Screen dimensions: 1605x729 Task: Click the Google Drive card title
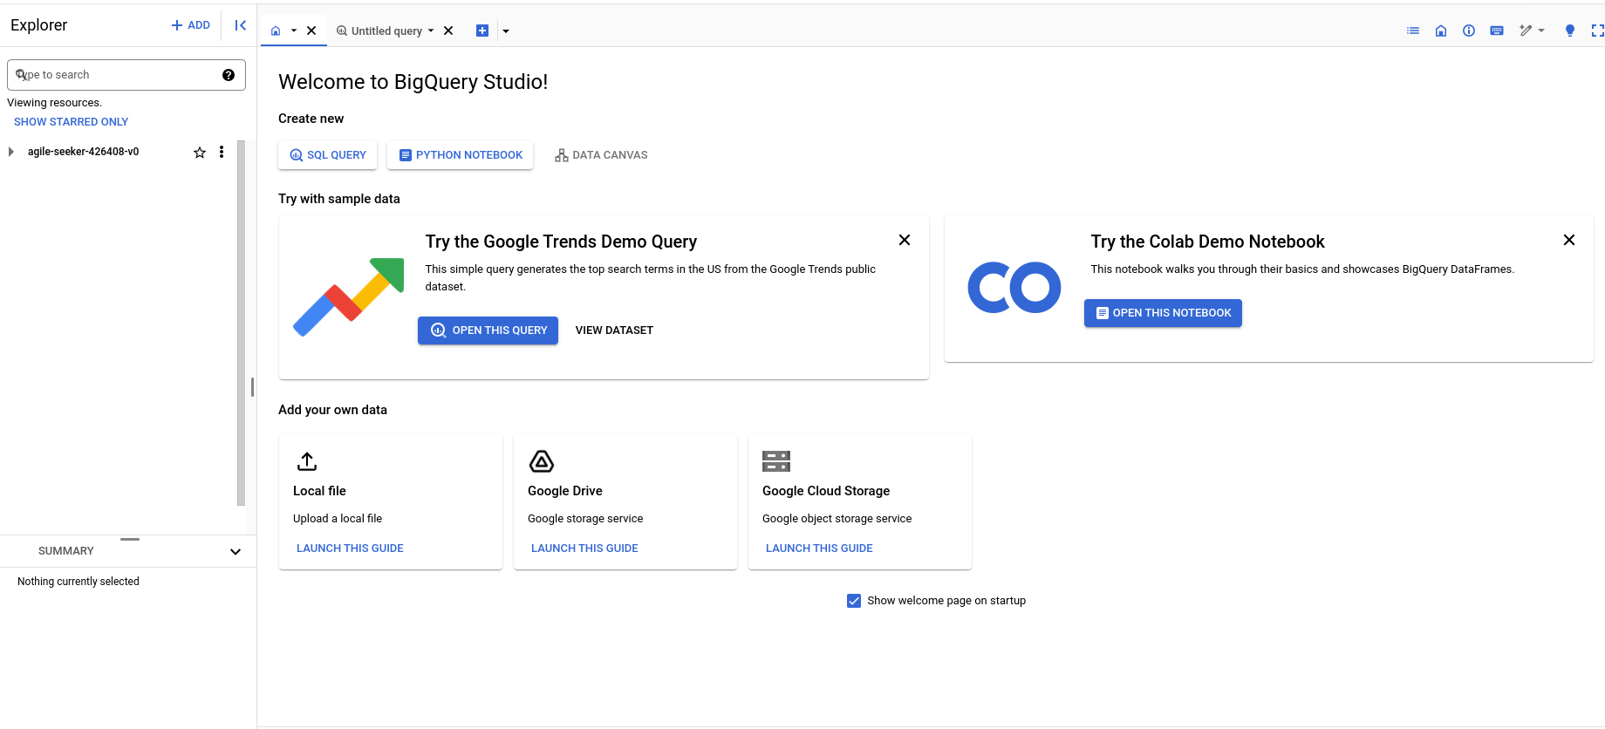click(x=565, y=491)
